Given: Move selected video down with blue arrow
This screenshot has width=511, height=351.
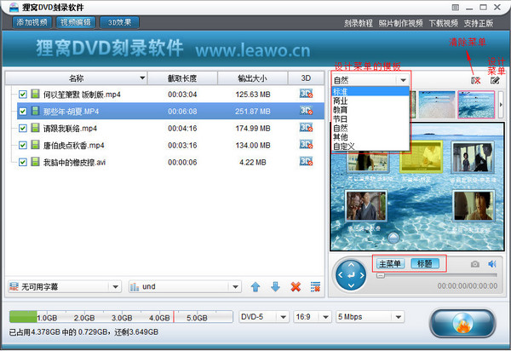Looking at the screenshot, I should [x=275, y=287].
